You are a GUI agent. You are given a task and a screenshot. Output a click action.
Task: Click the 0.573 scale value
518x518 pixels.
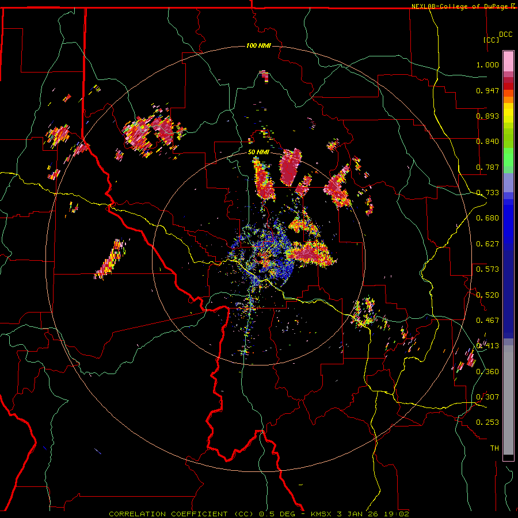(x=487, y=269)
